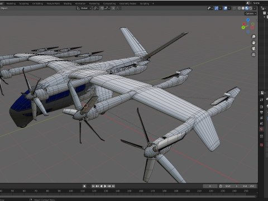This screenshot has height=201, width=268.
Task: Jump to next keyframe
Action: 109,186
